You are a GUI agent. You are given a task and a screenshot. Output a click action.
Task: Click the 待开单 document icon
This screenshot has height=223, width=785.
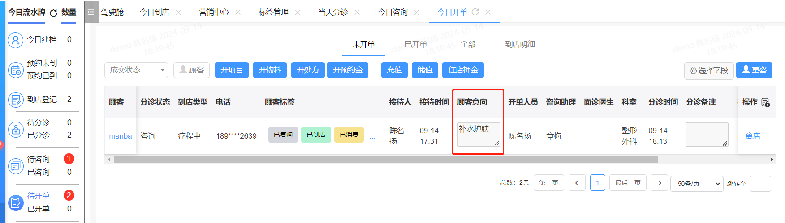pos(16,203)
